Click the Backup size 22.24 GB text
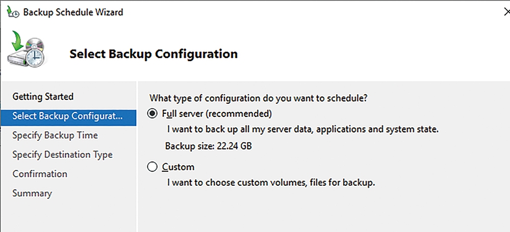Viewport: 510px width, 232px height. click(x=209, y=147)
